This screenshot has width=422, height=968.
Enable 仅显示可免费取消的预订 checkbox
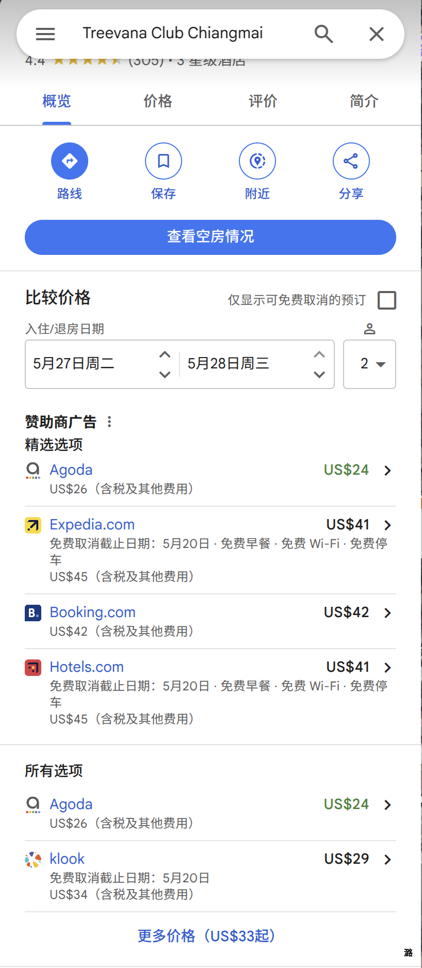387,300
